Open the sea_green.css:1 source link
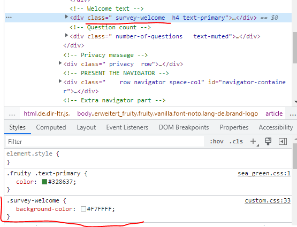297x227 pixels. coord(264,173)
